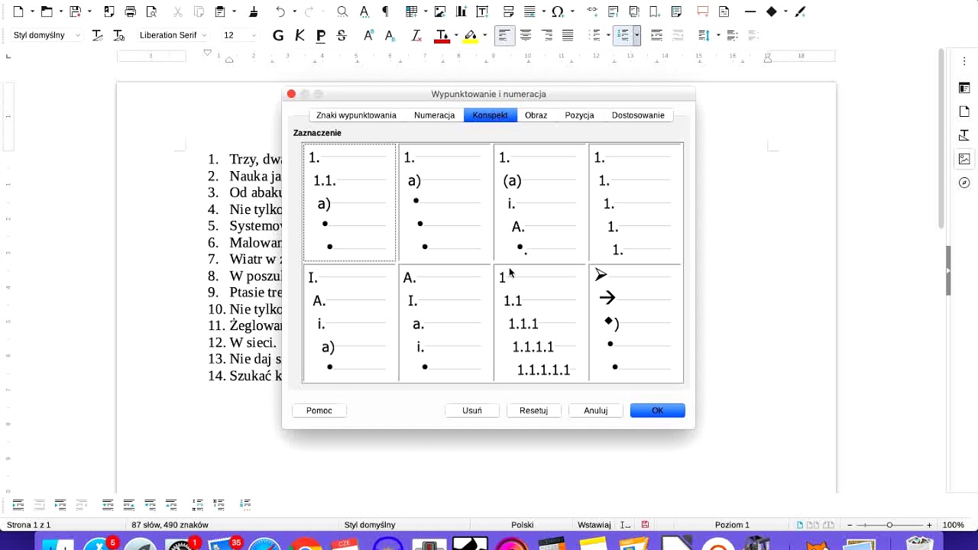The height and width of the screenshot is (550, 978).
Task: Switch to 'Numeracja' tab
Action: tap(434, 115)
